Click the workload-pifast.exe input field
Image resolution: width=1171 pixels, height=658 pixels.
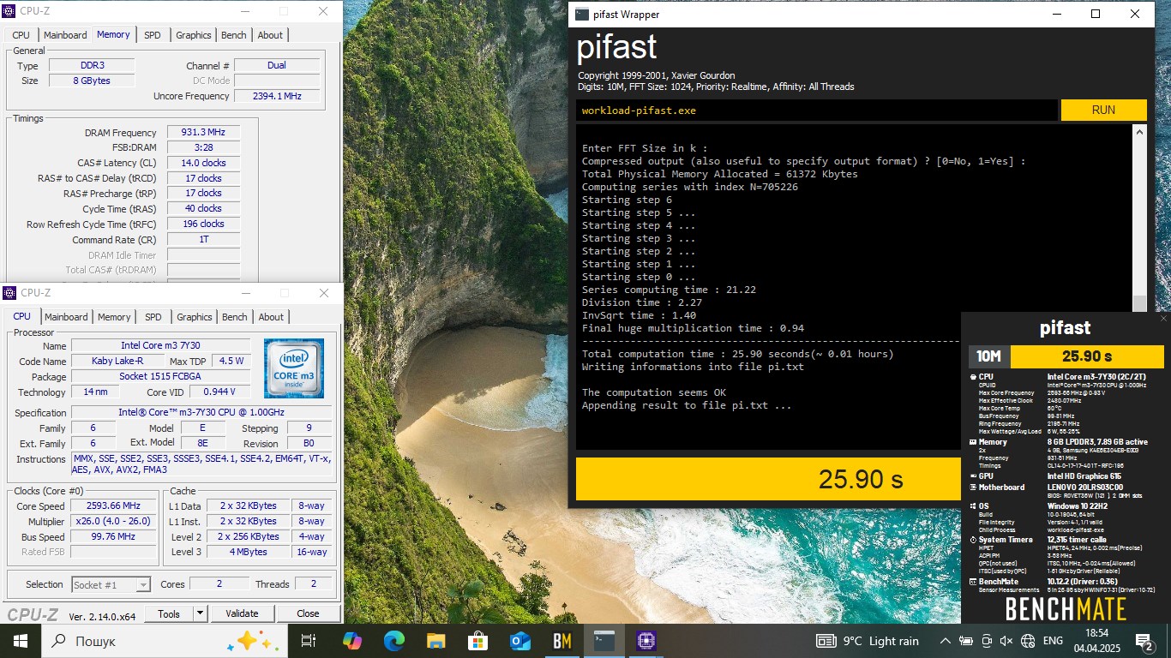pos(816,110)
